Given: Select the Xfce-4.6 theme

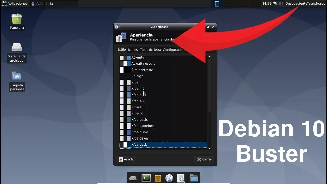Looking at the screenshot, I should pos(163,107).
